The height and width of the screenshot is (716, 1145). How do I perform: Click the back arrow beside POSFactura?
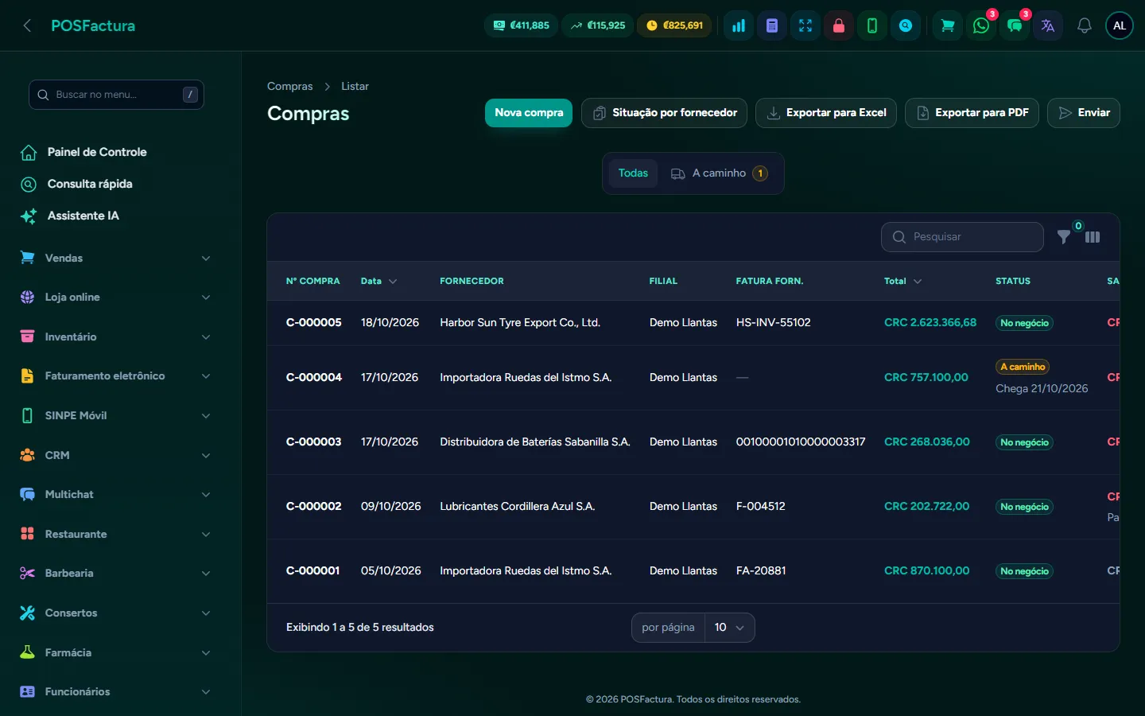(x=27, y=25)
